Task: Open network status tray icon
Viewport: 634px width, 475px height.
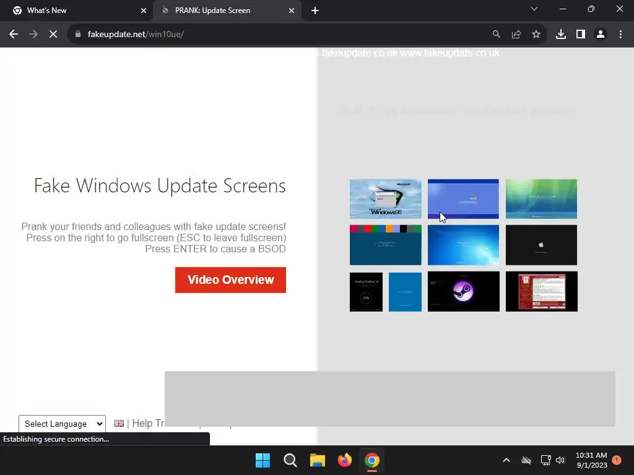Action: tap(545, 460)
